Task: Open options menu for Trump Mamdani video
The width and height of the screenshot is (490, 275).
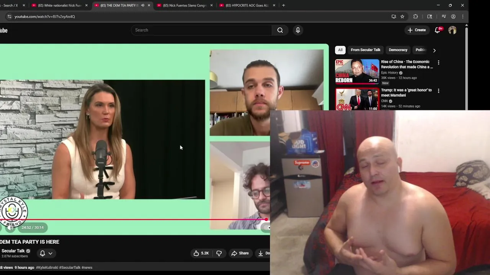Action: coord(439,91)
